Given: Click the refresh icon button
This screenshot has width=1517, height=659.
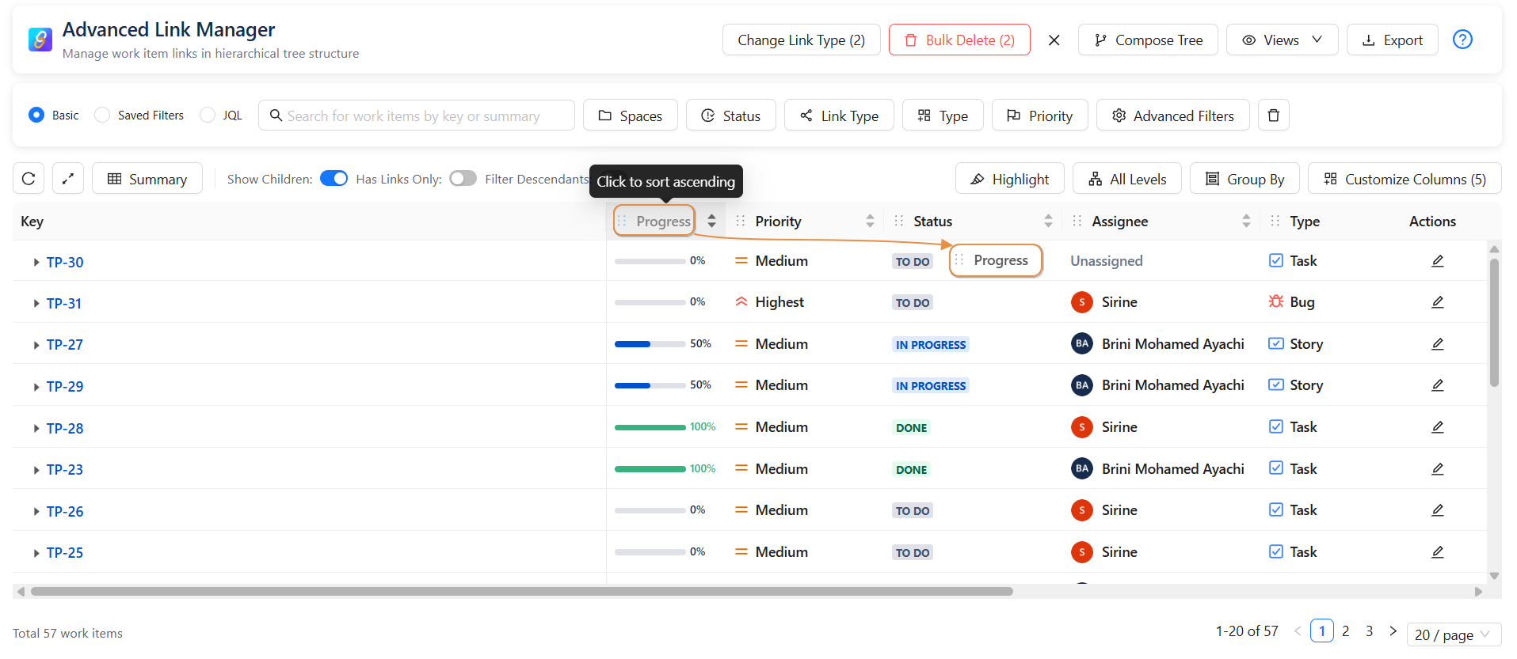Looking at the screenshot, I should [x=29, y=179].
